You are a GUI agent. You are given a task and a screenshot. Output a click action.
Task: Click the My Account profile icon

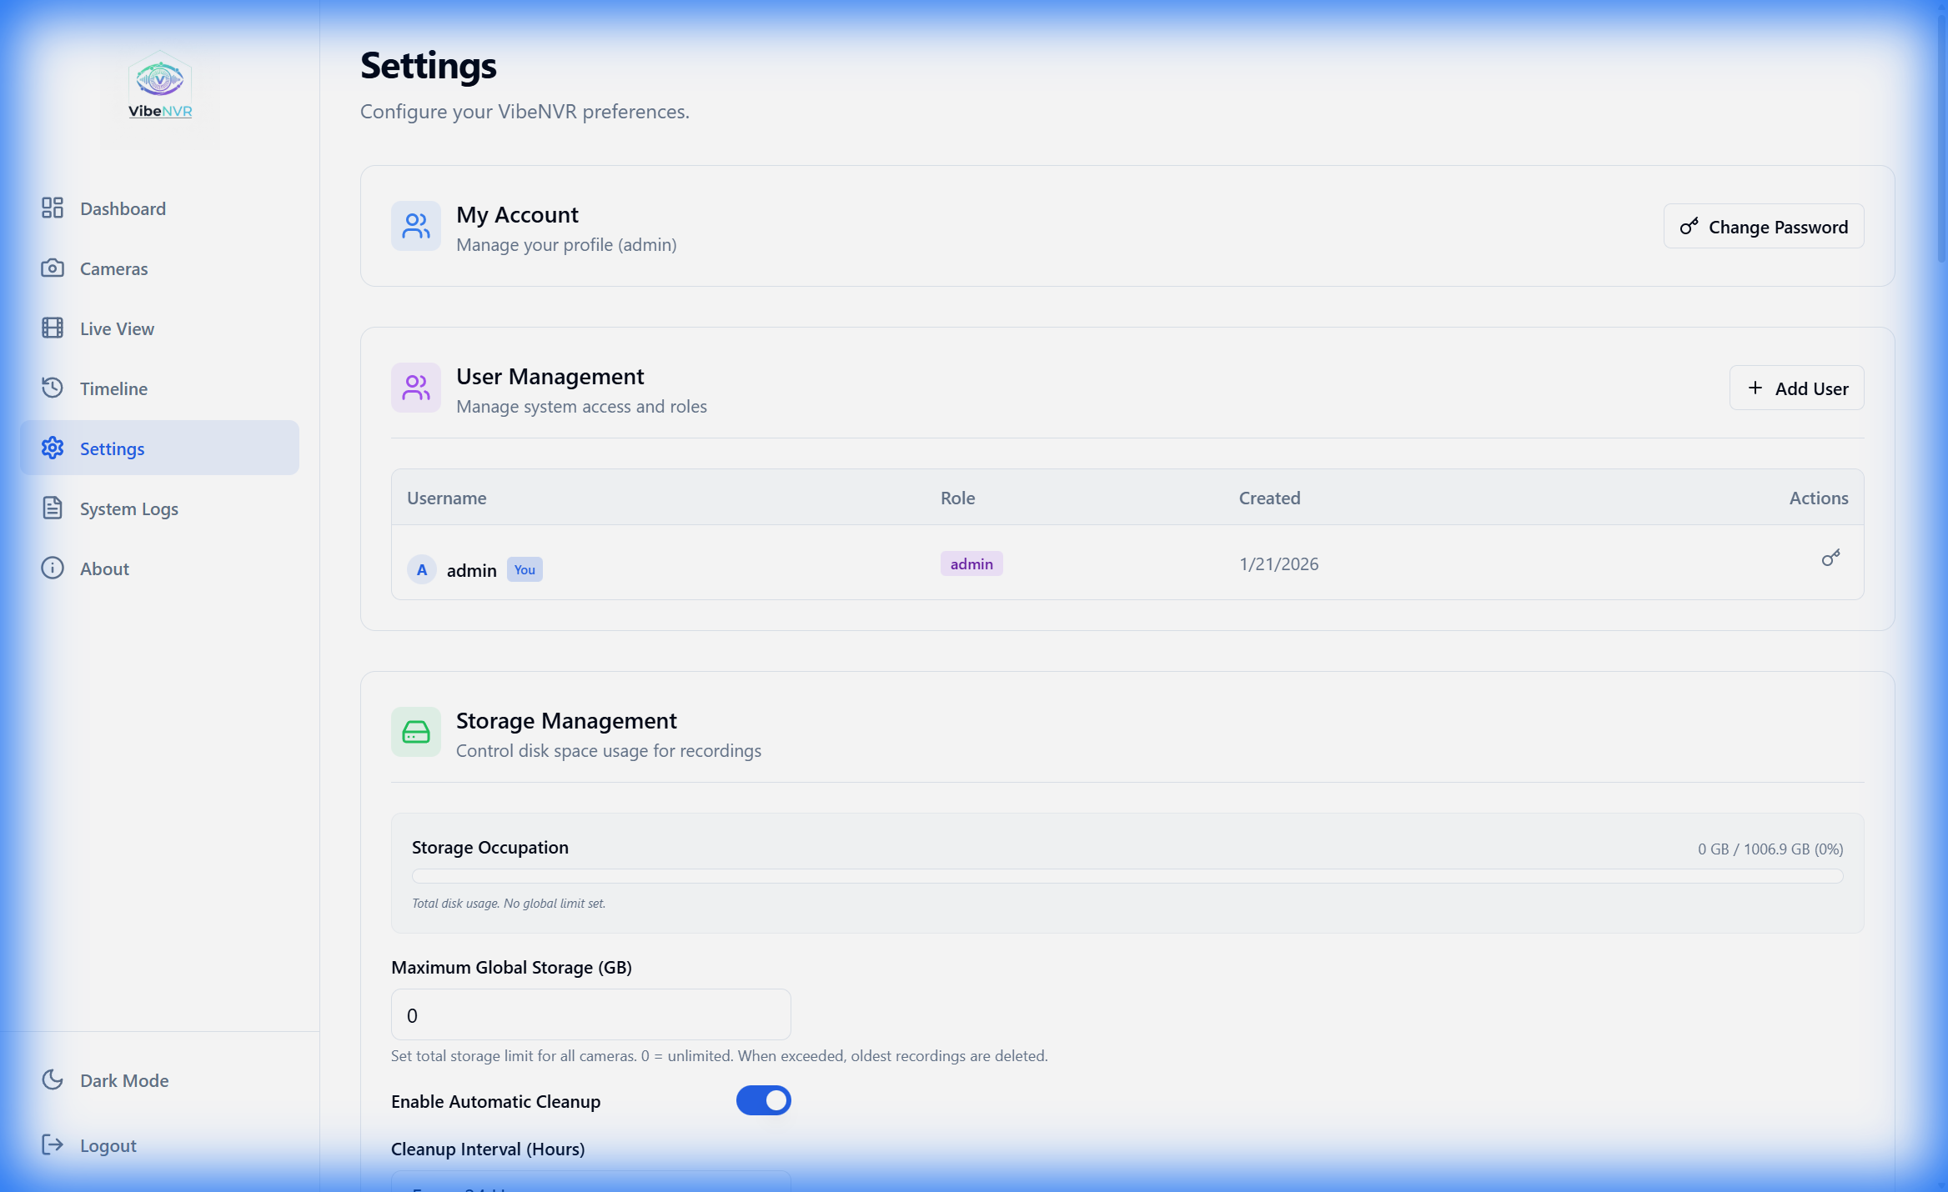tap(415, 226)
